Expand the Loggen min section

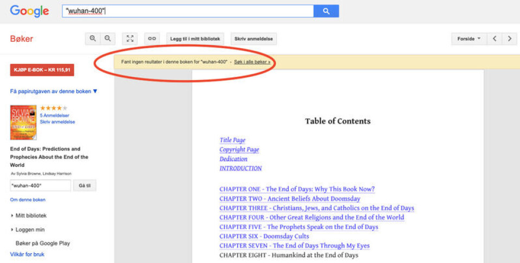click(x=30, y=229)
